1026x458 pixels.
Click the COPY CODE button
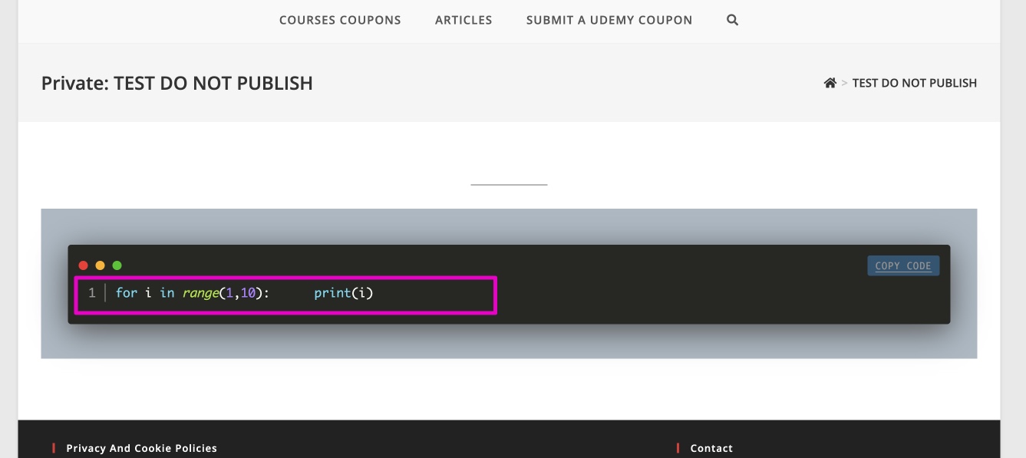(x=903, y=265)
